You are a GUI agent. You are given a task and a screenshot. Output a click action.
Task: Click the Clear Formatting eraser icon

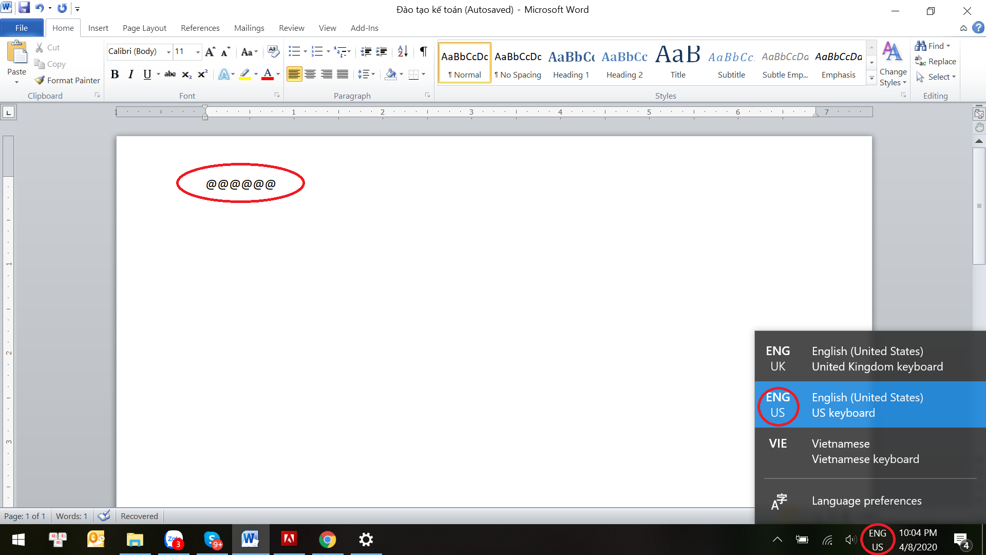click(274, 51)
